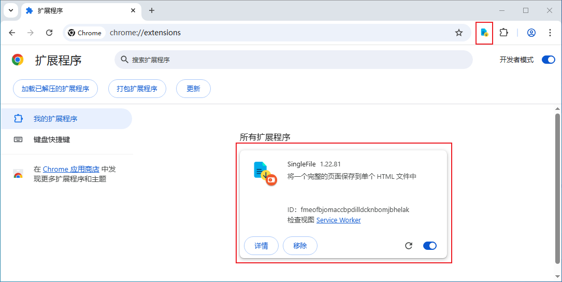Image resolution: width=562 pixels, height=282 pixels.
Task: Toggle 开发者模式 switch off
Action: click(x=548, y=60)
